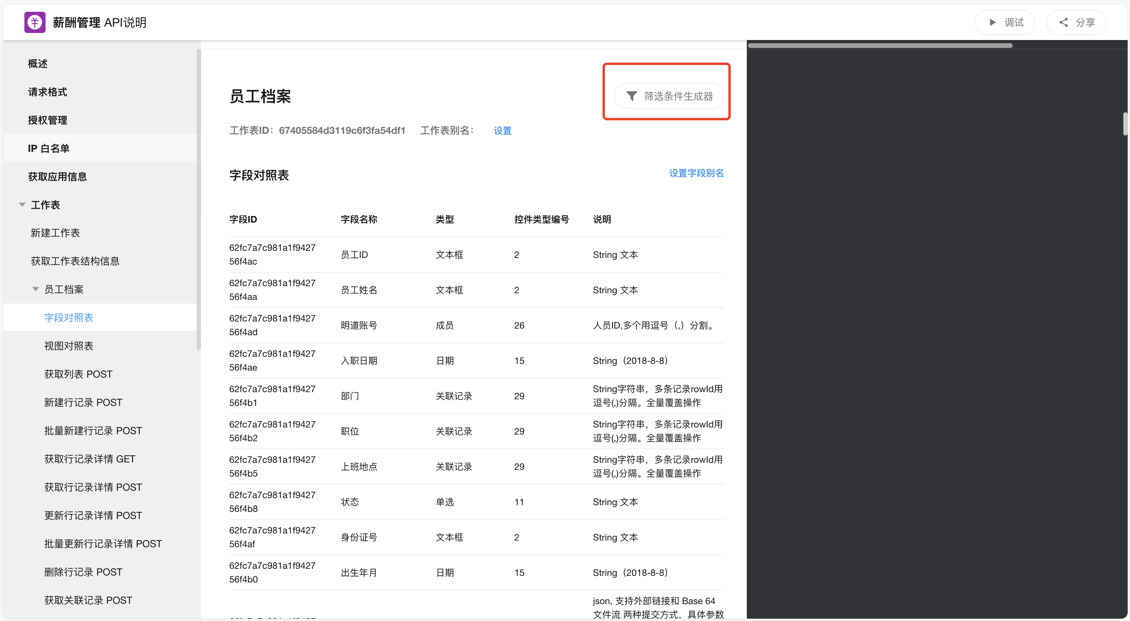This screenshot has width=1130, height=621.
Task: Open 更新行记录详情 POST entry
Action: [93, 516]
